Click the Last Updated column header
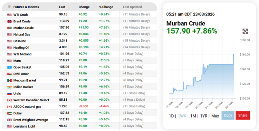The image size is (259, 131). (132, 7)
